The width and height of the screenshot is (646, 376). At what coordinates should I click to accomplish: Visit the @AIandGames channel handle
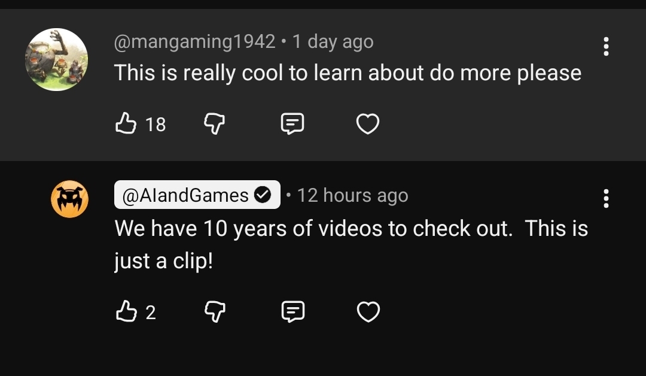pyautogui.click(x=185, y=195)
